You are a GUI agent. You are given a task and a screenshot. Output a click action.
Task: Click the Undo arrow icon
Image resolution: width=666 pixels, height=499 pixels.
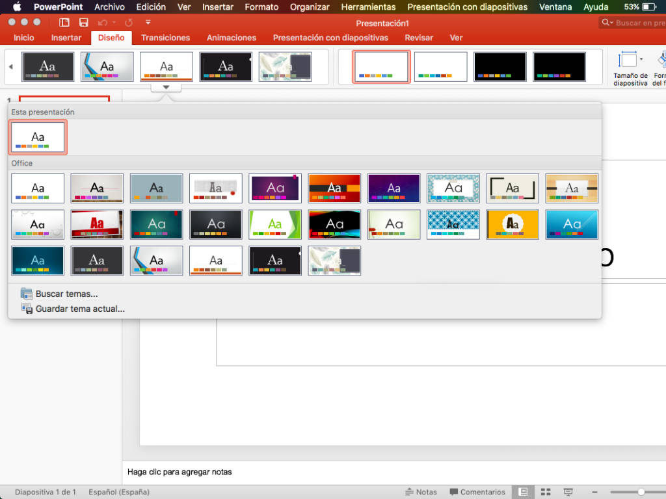[102, 23]
